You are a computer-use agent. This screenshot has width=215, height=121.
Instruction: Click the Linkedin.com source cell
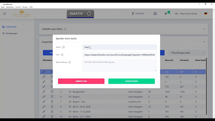tap(135, 102)
